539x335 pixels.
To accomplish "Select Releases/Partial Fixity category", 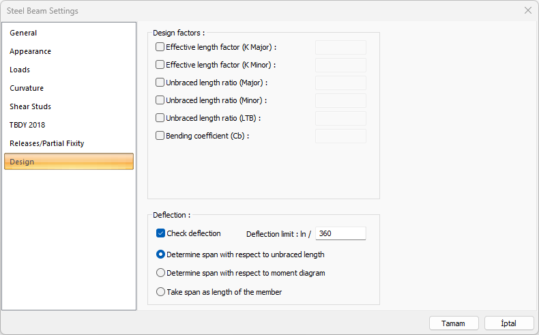I will [x=47, y=143].
